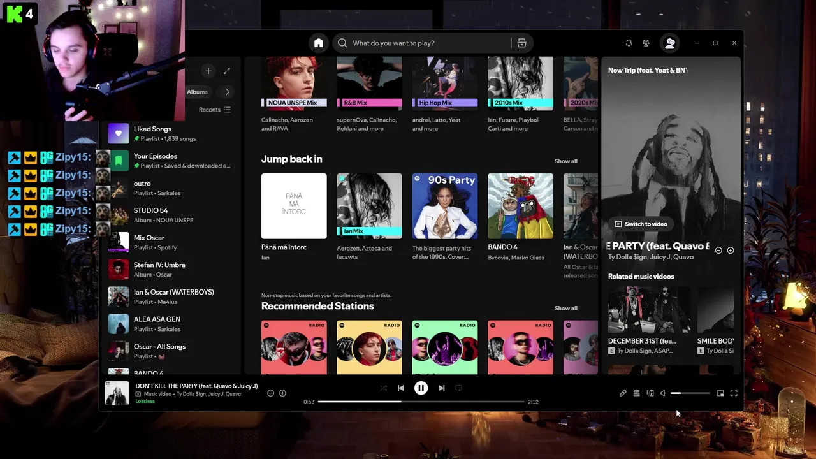Click Show all next to Jump back in
Image resolution: width=816 pixels, height=459 pixels.
tap(565, 161)
